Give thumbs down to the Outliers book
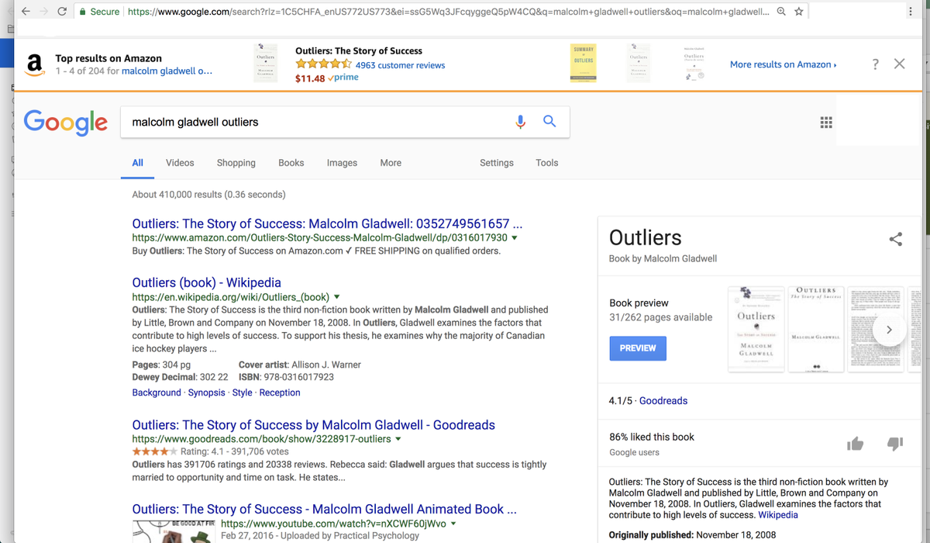930x543 pixels. 894,444
